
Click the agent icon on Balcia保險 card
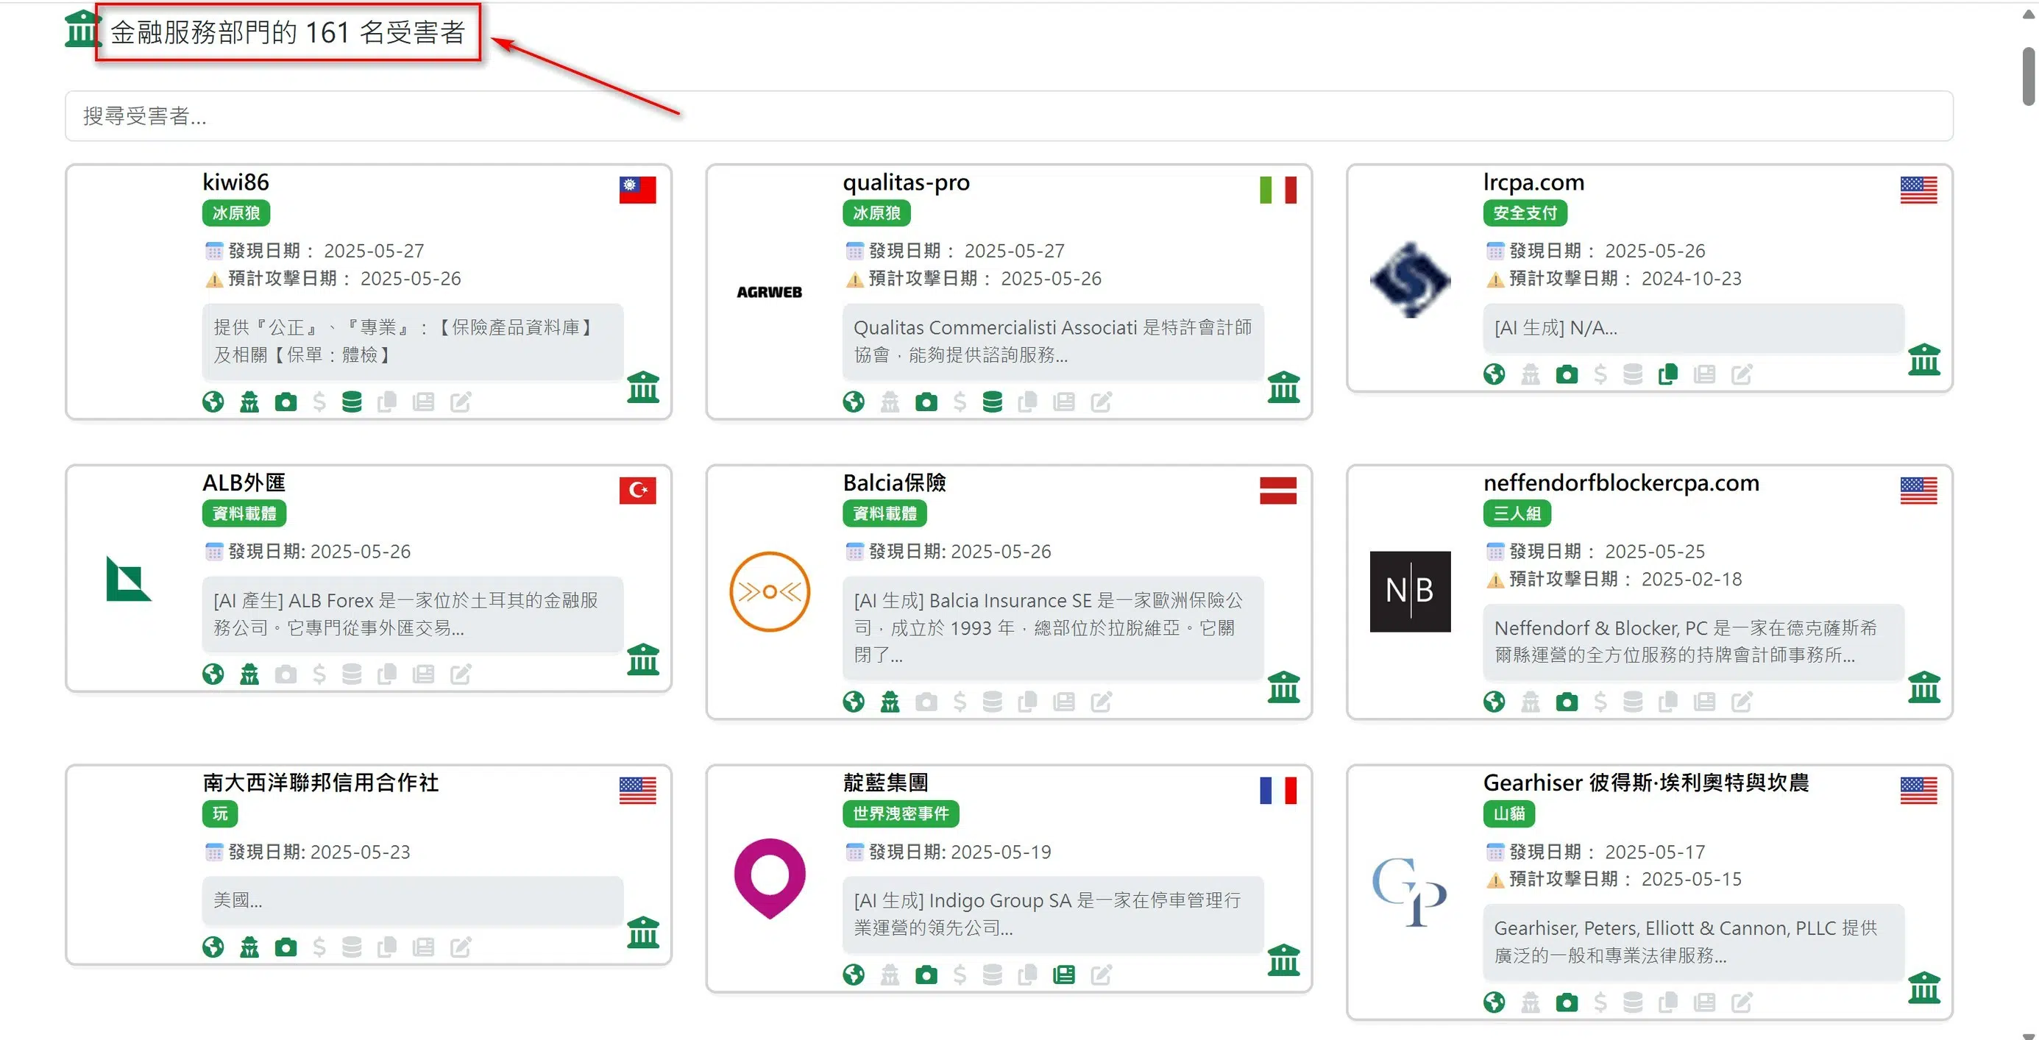coord(890,702)
